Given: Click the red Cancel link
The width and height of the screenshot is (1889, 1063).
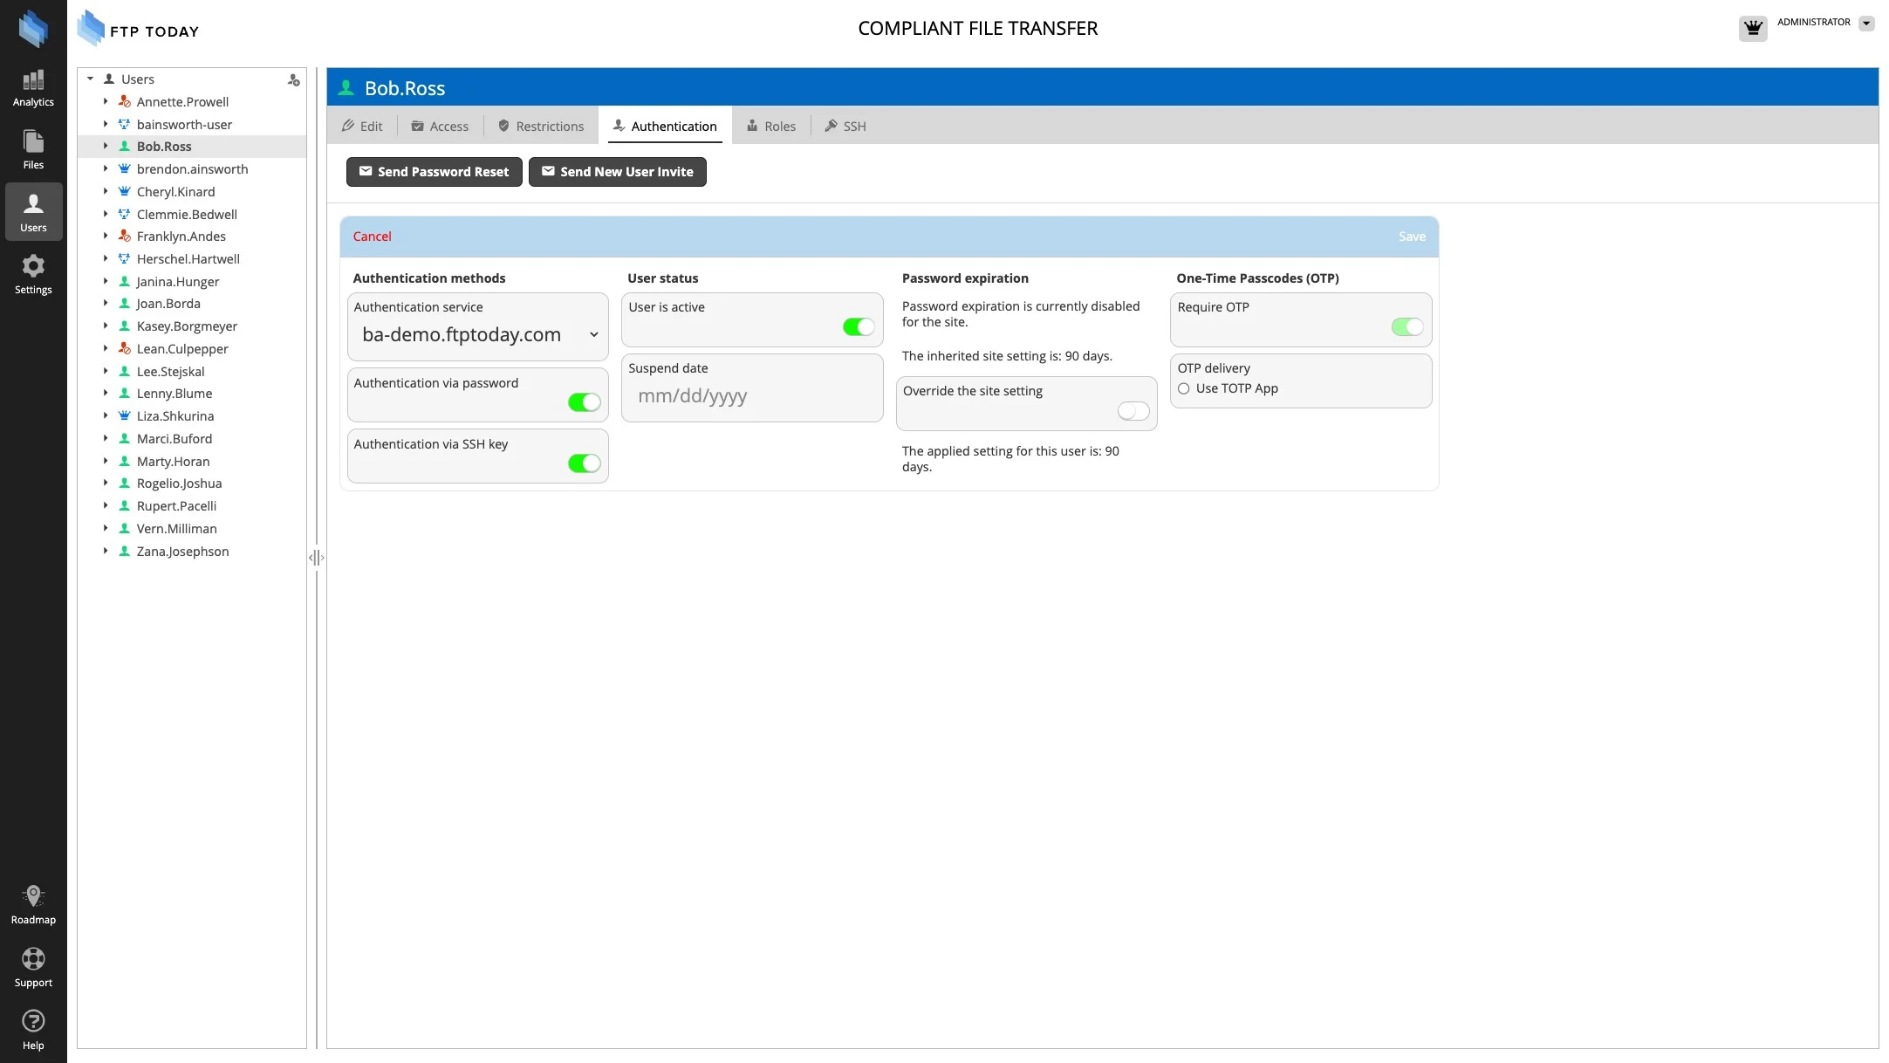Looking at the screenshot, I should click(372, 237).
